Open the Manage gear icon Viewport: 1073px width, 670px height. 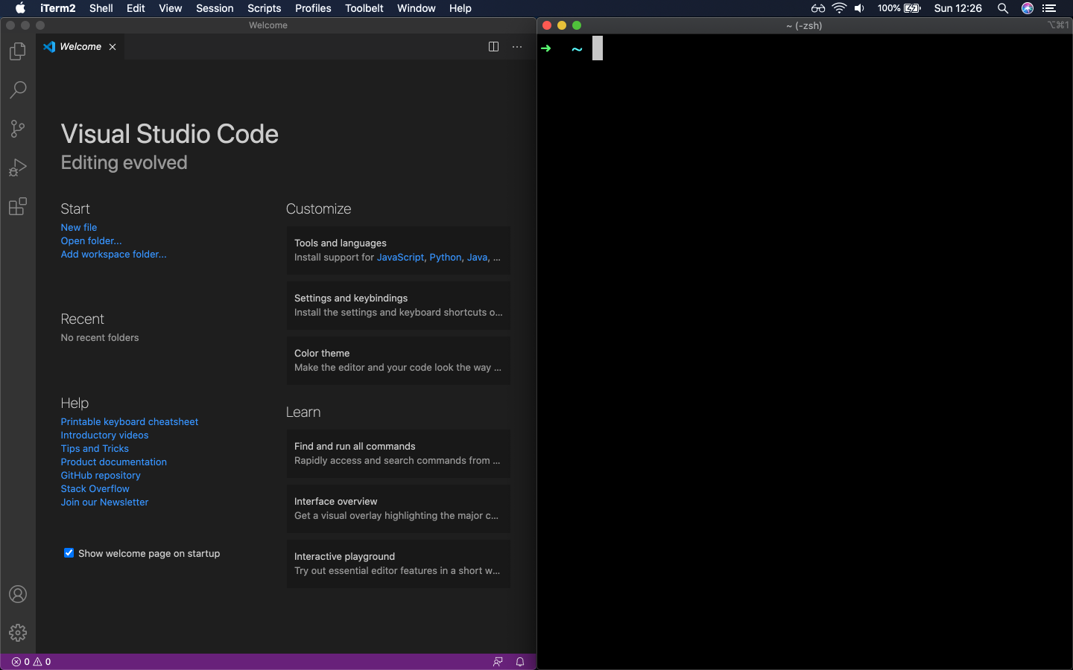[x=18, y=633]
